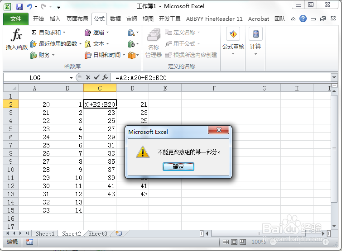
Task: Click OK (确定) in the error dialog
Action: click(x=178, y=166)
